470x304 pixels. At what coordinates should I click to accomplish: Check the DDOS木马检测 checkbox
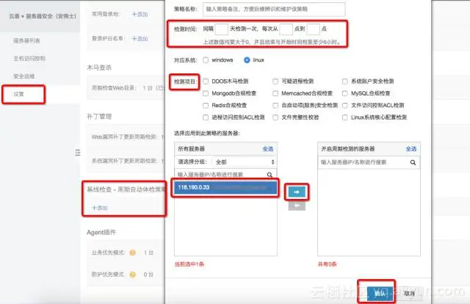206,82
